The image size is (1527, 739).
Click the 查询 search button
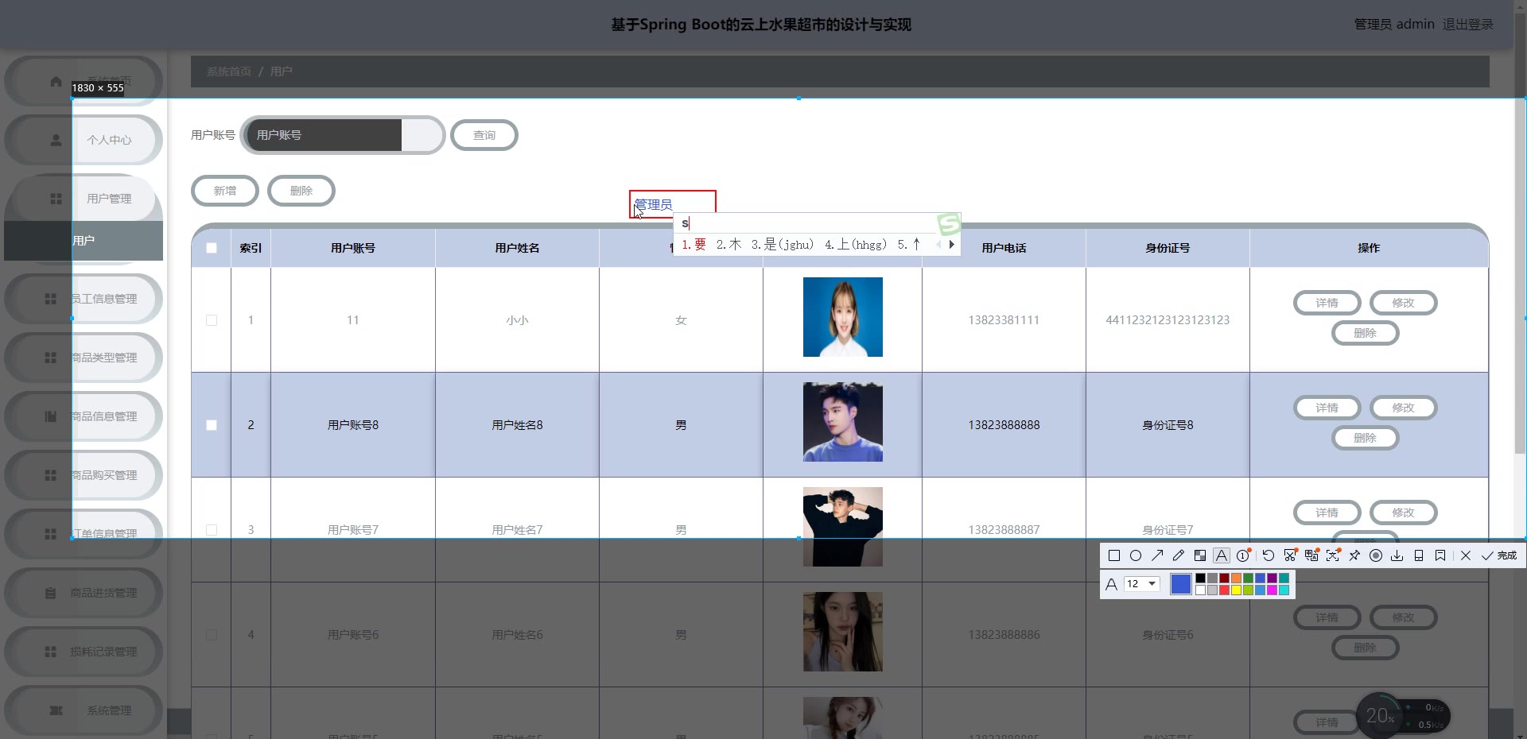[484, 135]
